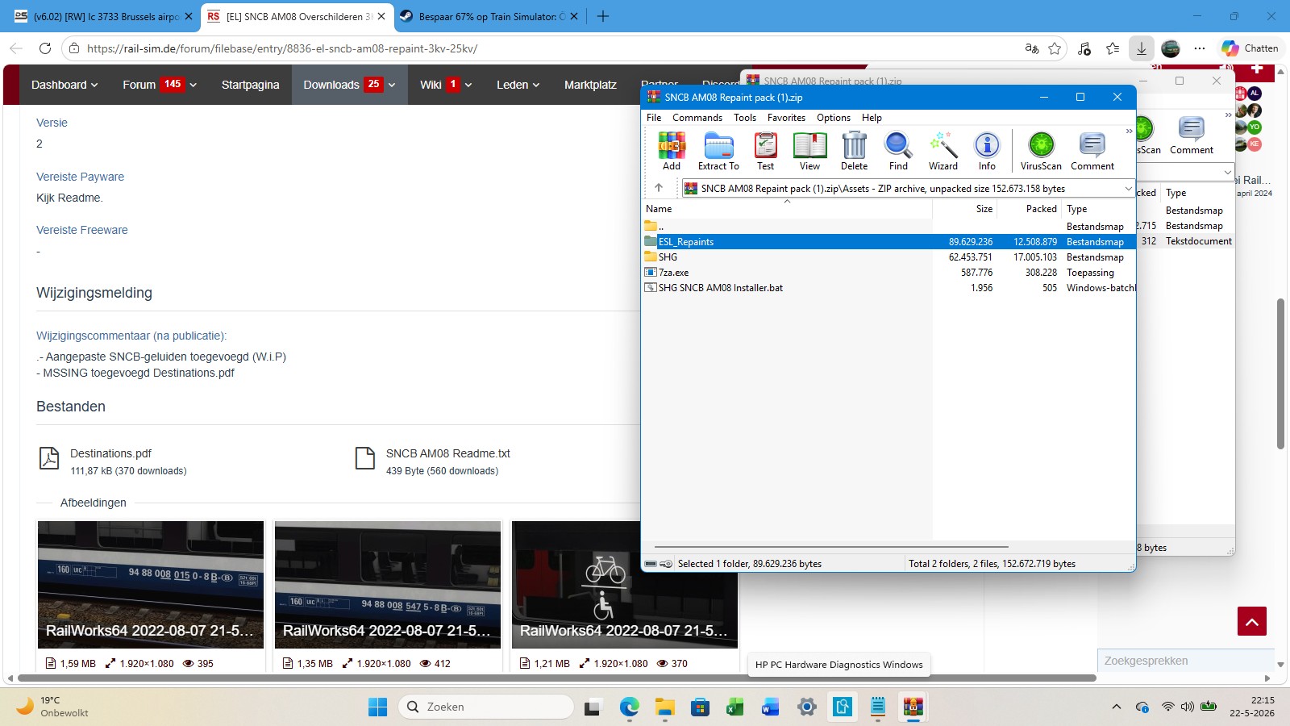1290x726 pixels.
Task: Open the Find magnifier tool
Action: click(898, 151)
